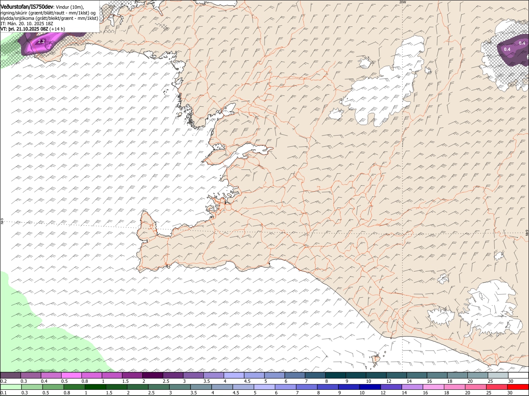Click the purple rain swatch labeled 12
Image resolution: width=529 pixels, height=396 pixels.
pos(391,387)
